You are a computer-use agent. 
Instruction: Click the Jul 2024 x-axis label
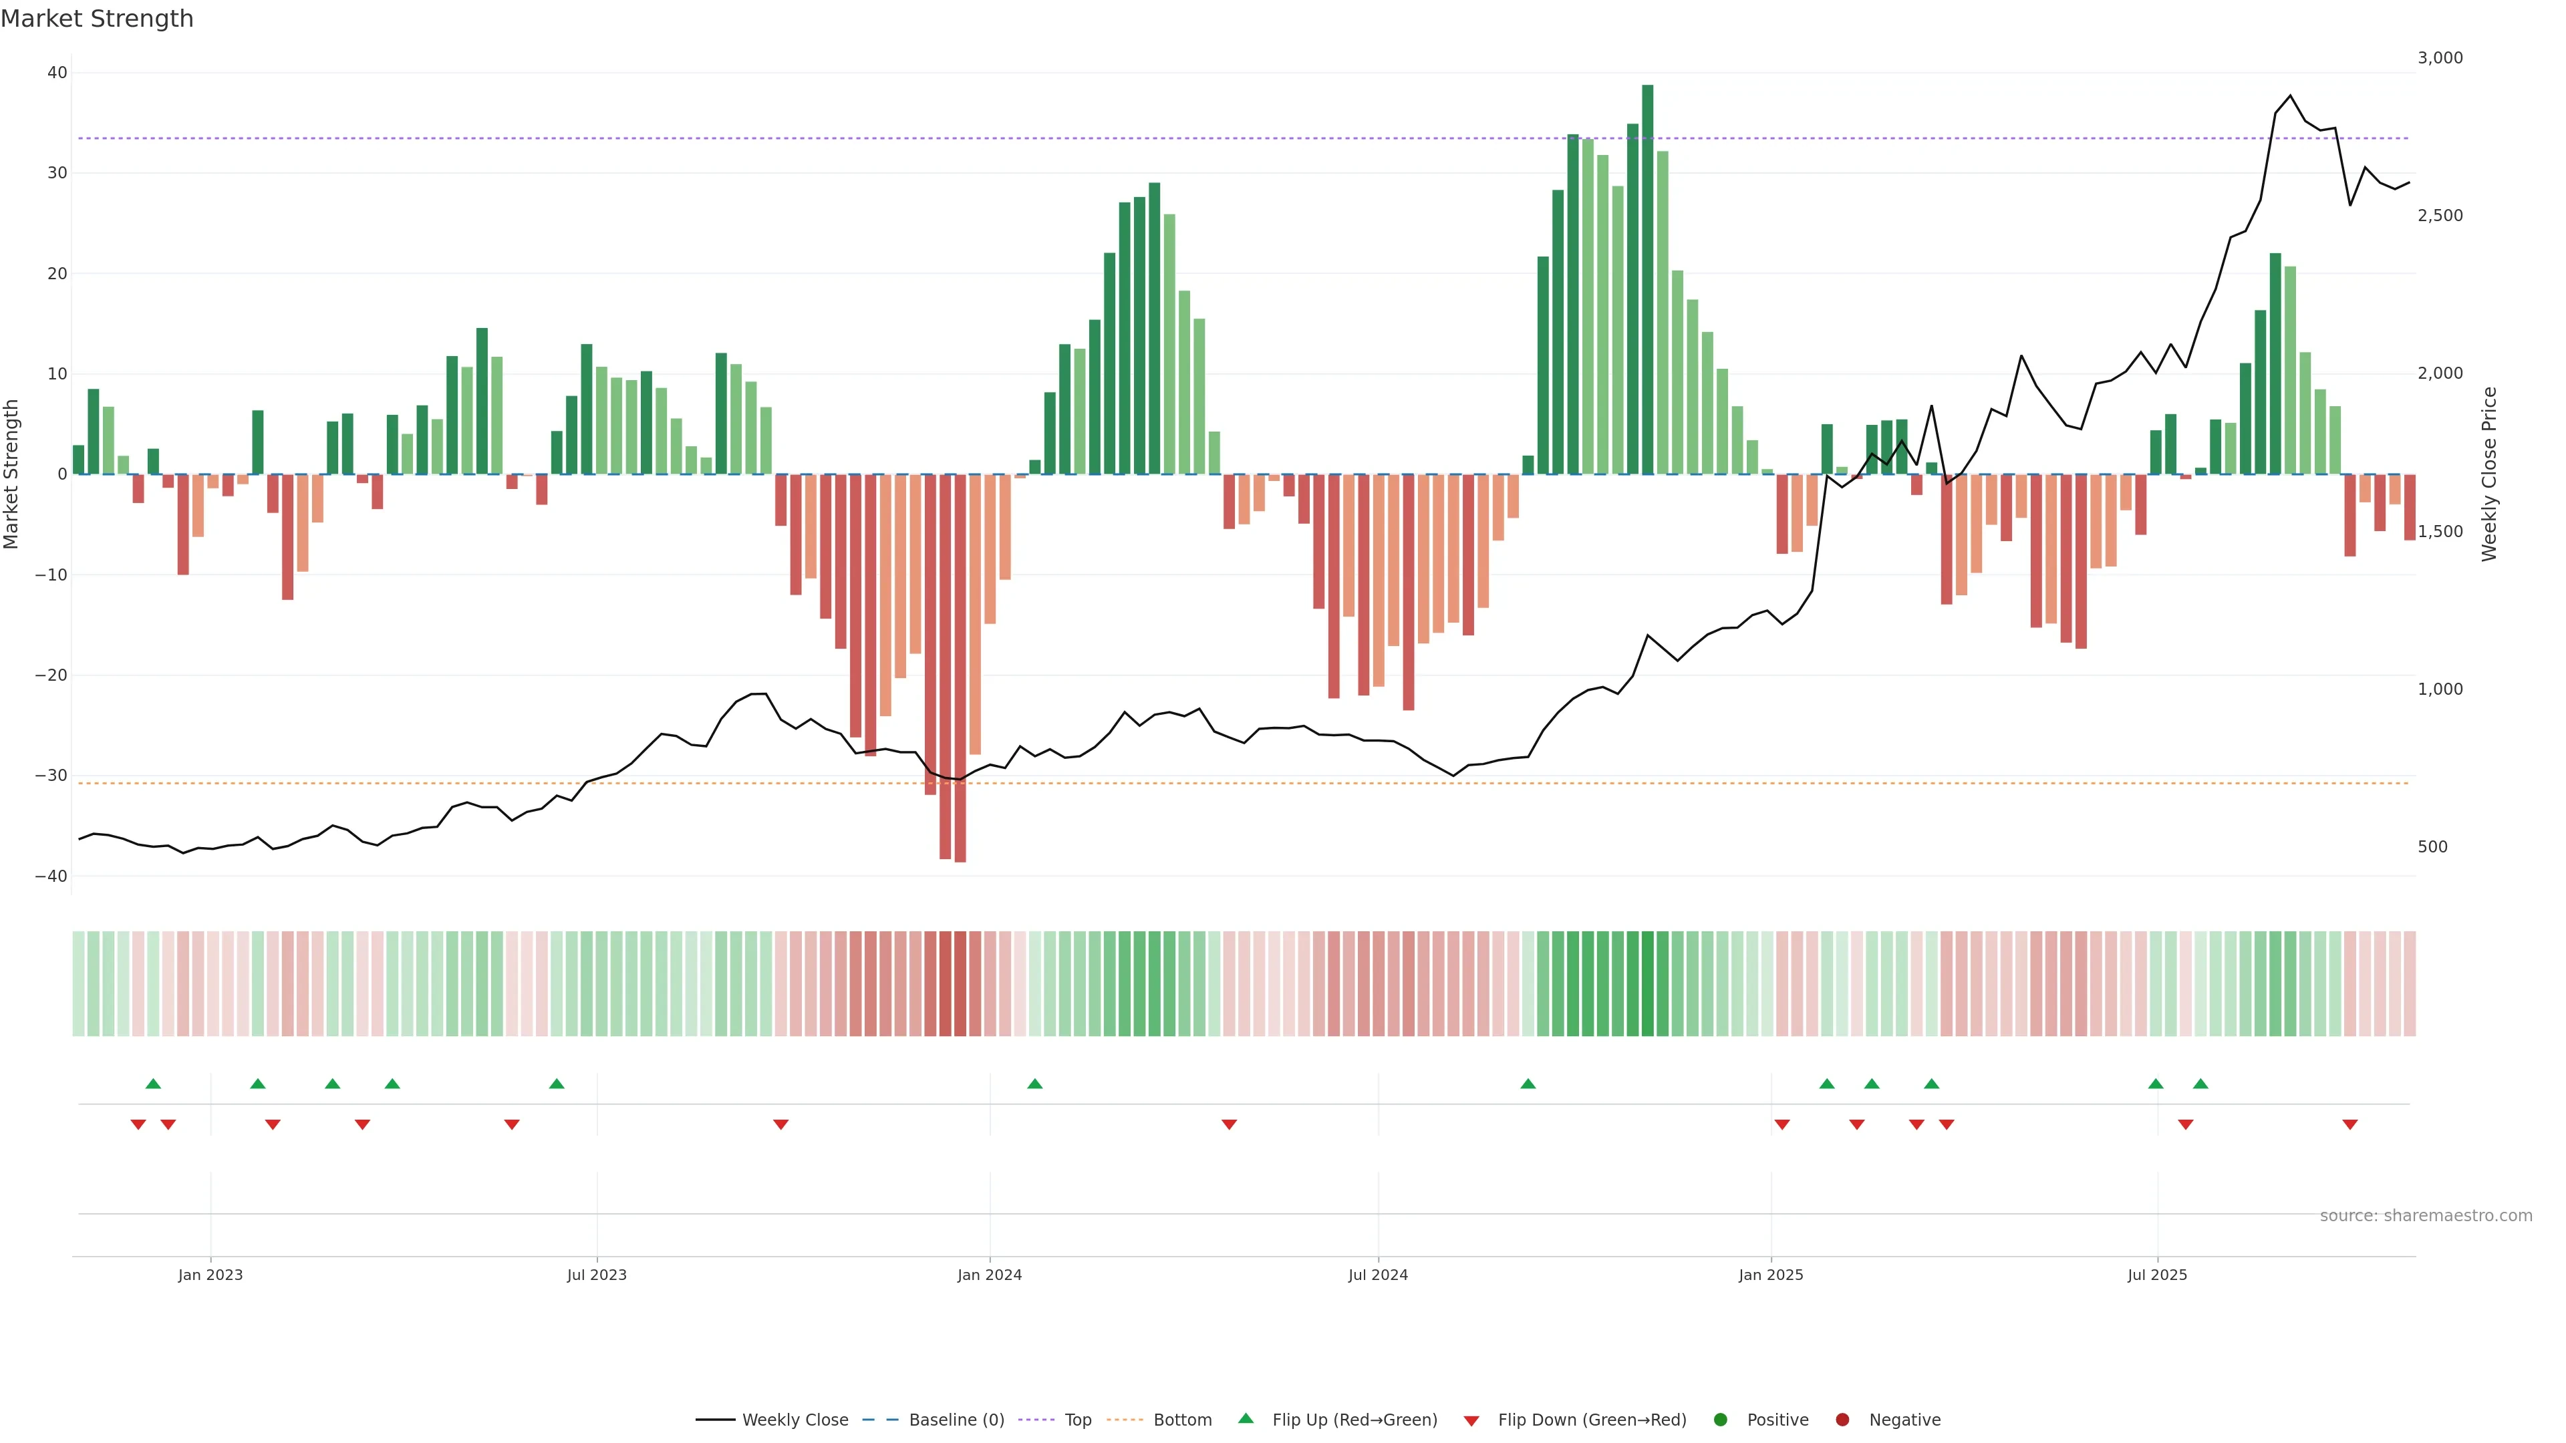point(1378,1275)
